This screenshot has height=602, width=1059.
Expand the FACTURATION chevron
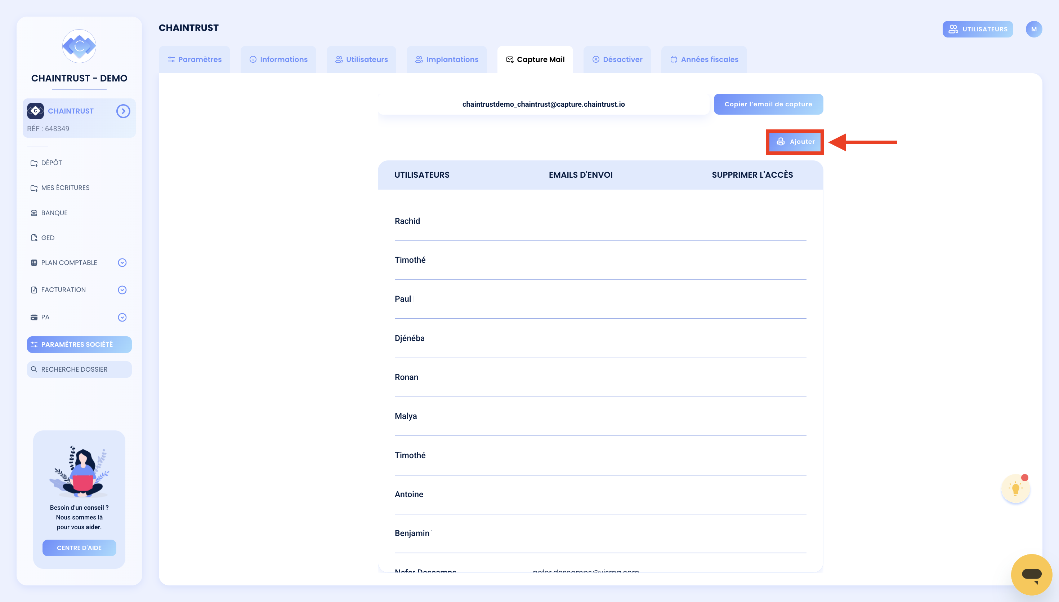coord(122,290)
